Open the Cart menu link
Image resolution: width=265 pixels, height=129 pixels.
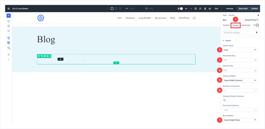120,18
